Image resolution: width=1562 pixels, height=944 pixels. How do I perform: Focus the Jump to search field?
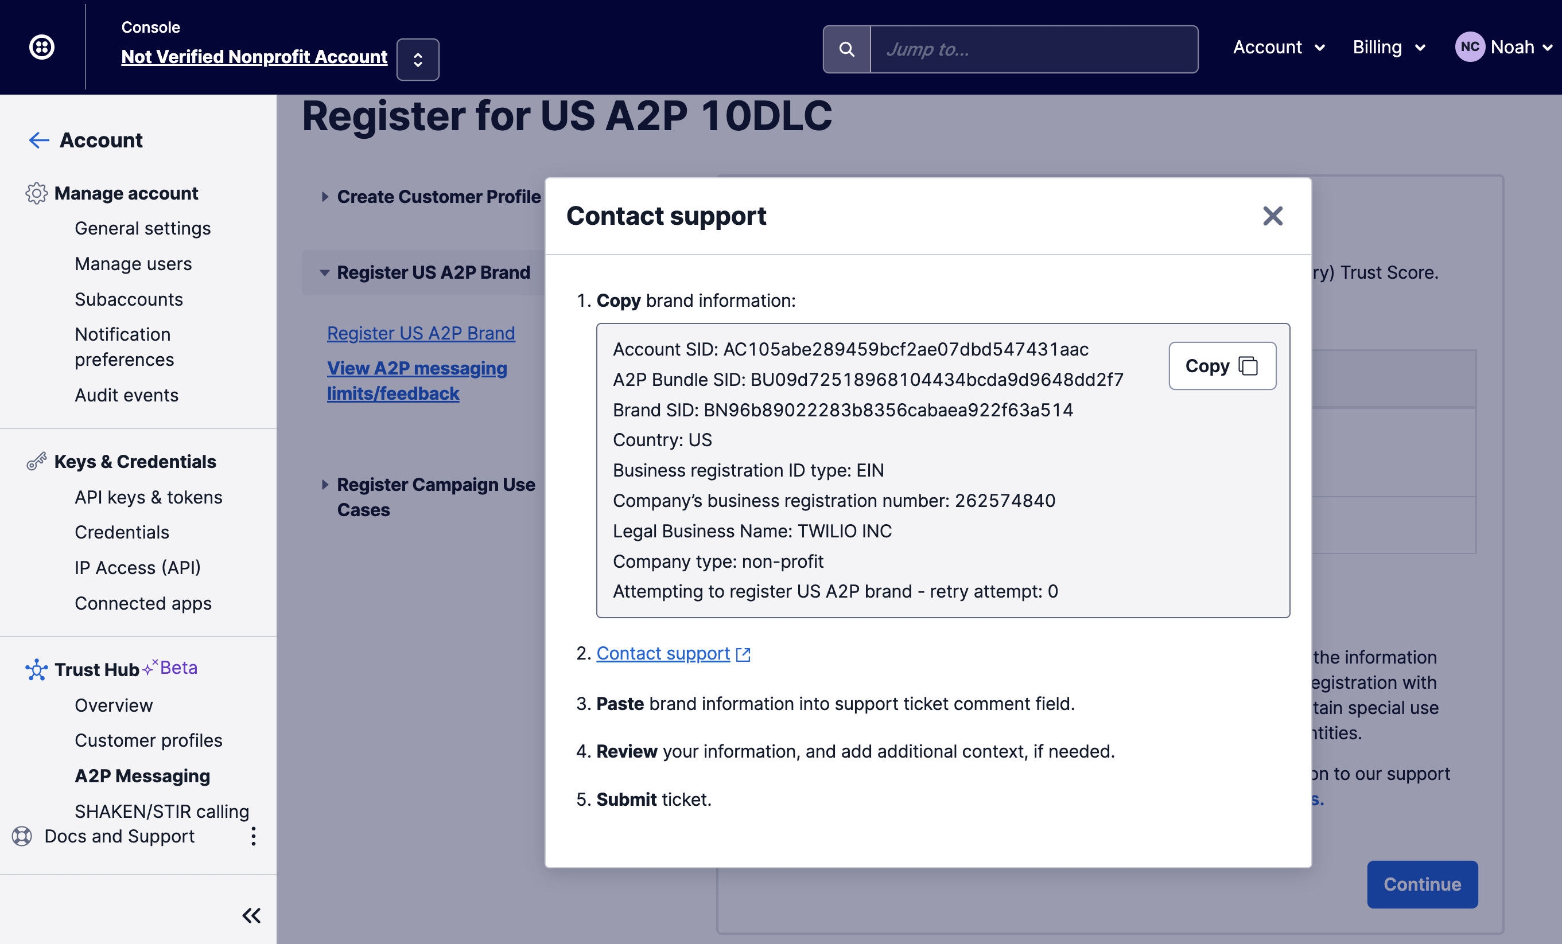1034,49
